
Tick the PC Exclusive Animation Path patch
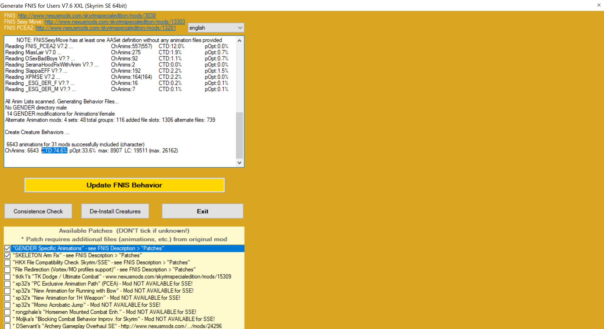tap(7, 284)
